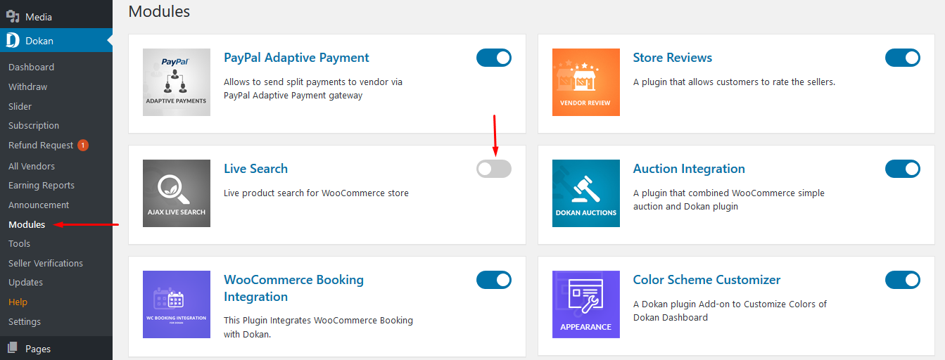Click the Vendor Review module thumbnail

pos(586,82)
